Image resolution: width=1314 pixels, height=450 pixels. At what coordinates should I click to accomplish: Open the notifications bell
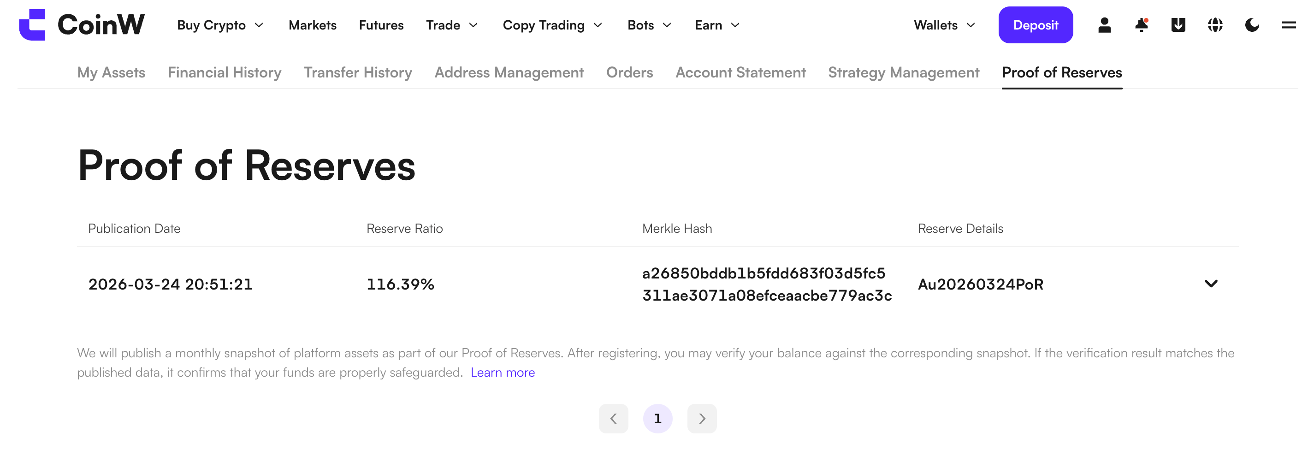coord(1141,24)
